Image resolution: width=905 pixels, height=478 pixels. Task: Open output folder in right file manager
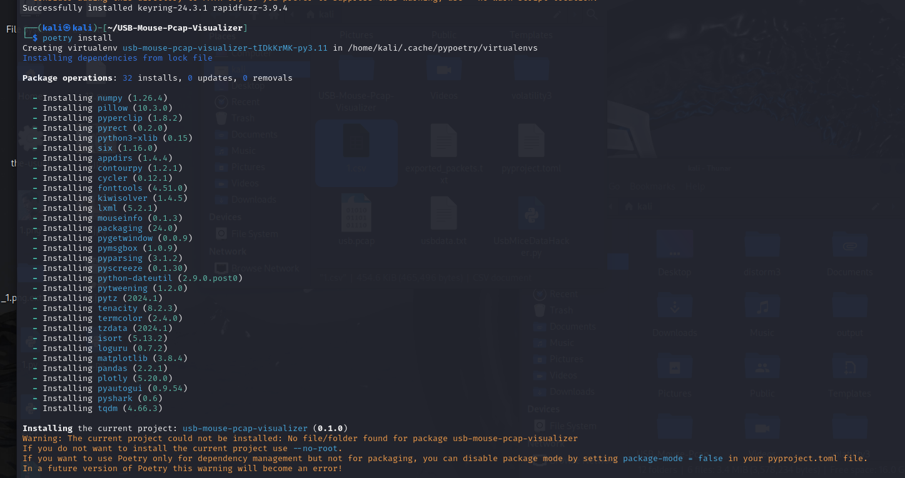(849, 307)
